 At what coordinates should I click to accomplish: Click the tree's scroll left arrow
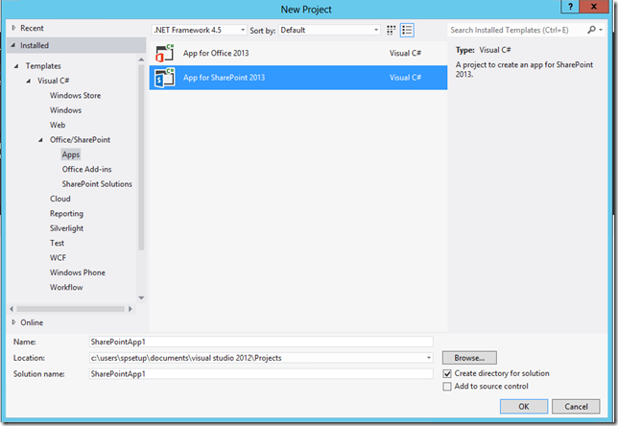(12, 309)
